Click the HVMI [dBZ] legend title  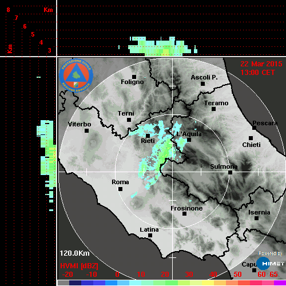point(79,266)
